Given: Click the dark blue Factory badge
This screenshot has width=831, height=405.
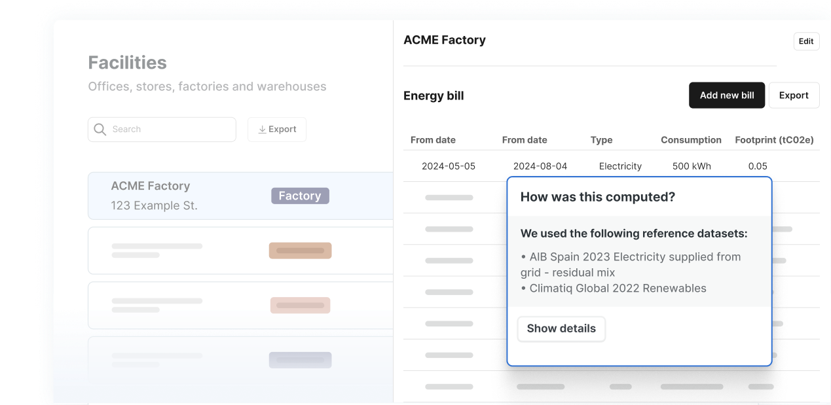Looking at the screenshot, I should coord(300,196).
